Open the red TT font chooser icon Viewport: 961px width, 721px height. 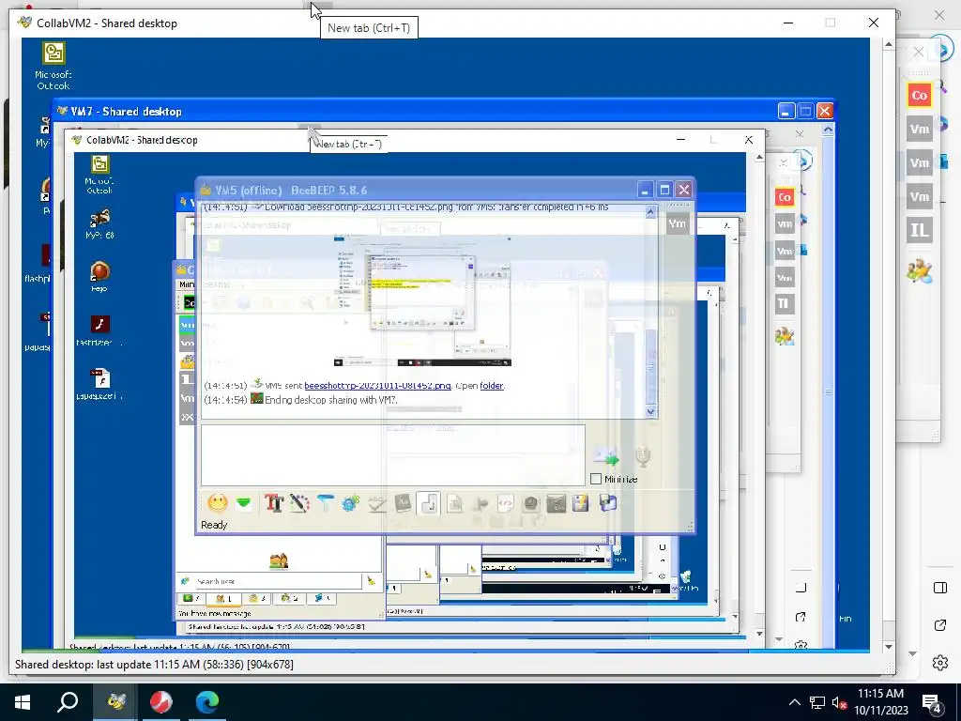click(x=273, y=503)
